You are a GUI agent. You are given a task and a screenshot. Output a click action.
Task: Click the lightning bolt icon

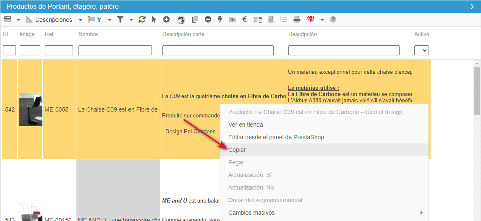click(x=220, y=19)
